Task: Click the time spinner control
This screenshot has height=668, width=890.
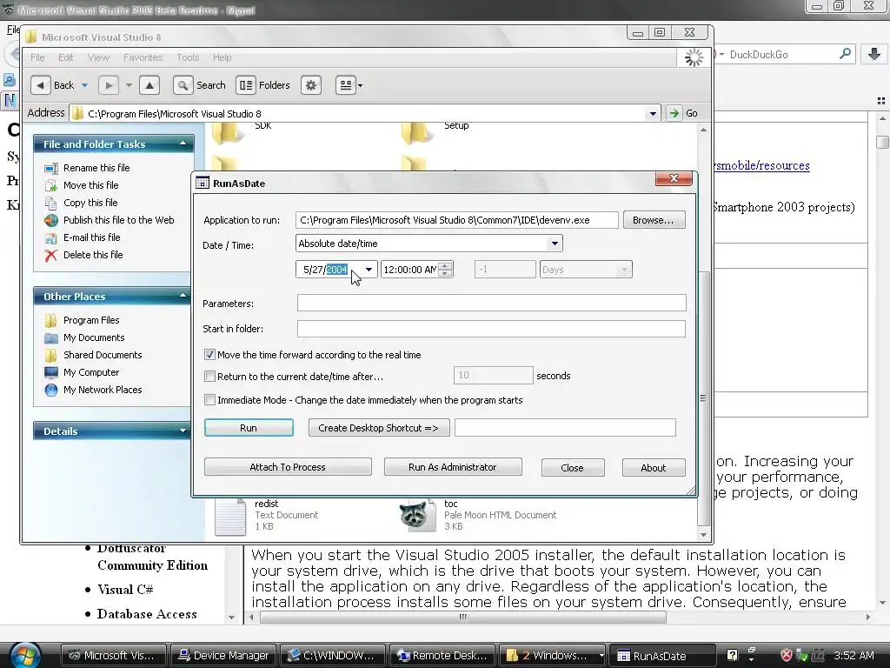Action: click(446, 270)
